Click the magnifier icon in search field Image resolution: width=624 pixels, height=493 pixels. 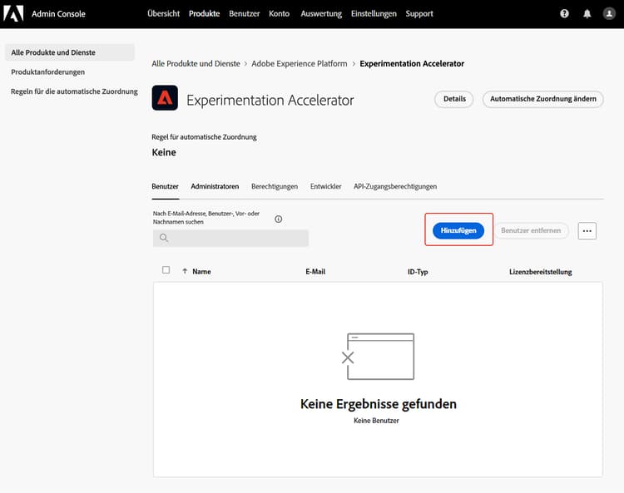coord(164,238)
